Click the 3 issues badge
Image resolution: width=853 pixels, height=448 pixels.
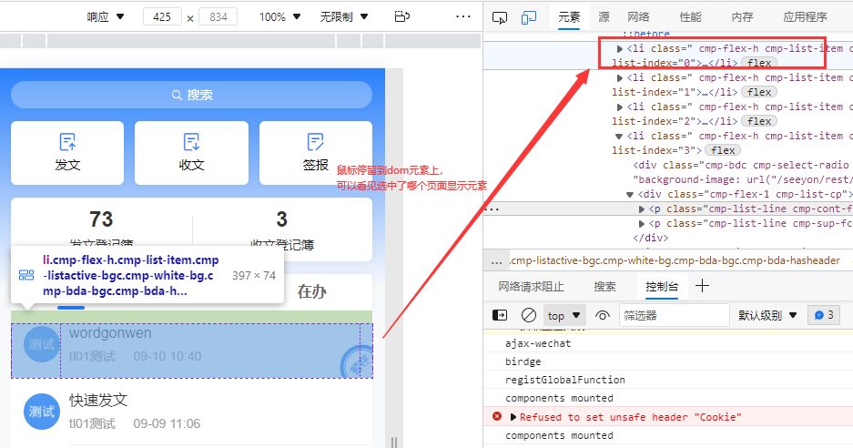pyautogui.click(x=824, y=315)
